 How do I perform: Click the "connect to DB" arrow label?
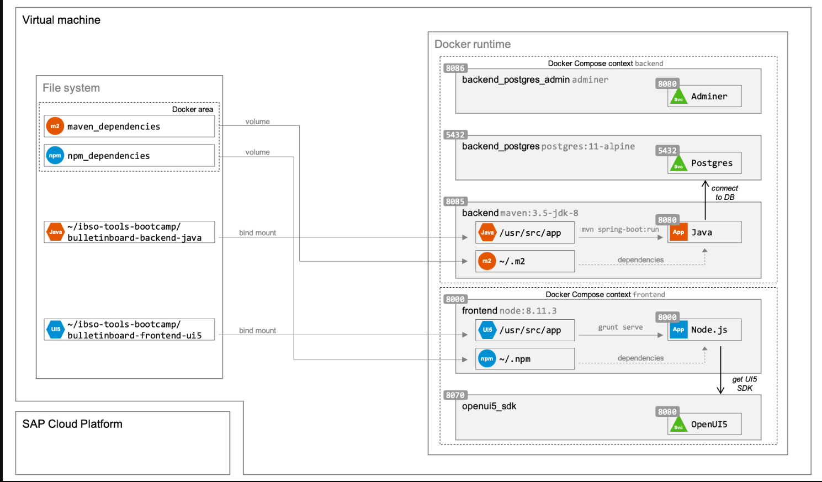725,193
